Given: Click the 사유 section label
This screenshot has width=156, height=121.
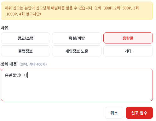Looking at the screenshot, I should pos(4,28).
